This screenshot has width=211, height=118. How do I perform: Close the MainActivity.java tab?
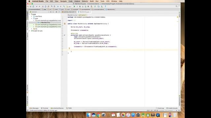(91, 12)
